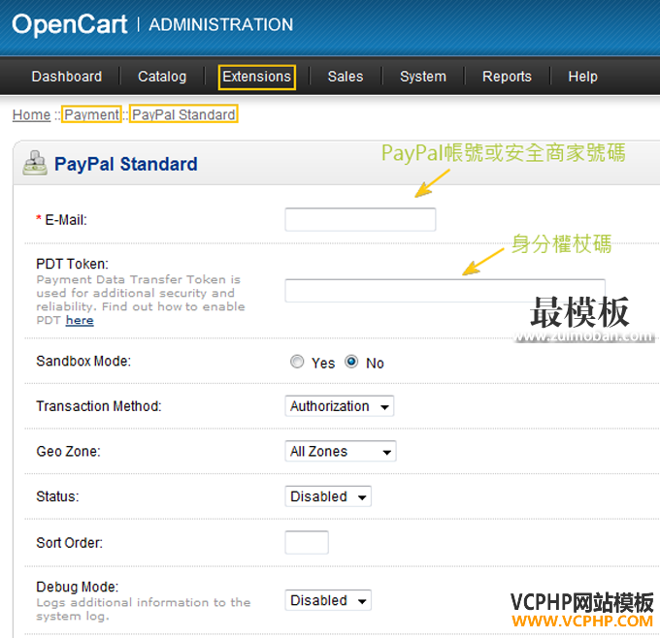Select No for Sandbox Mode
Image resolution: width=660 pixels, height=638 pixels.
(351, 363)
